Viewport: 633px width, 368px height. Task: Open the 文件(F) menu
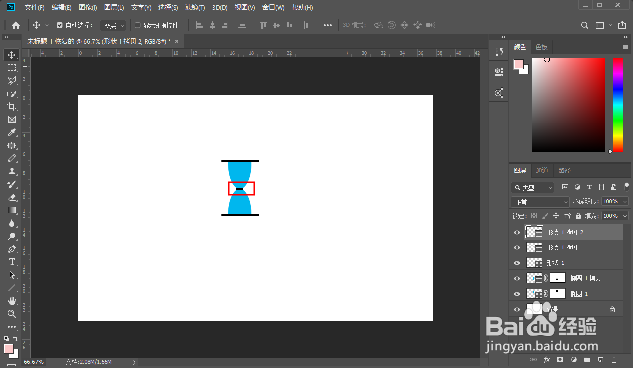click(35, 7)
